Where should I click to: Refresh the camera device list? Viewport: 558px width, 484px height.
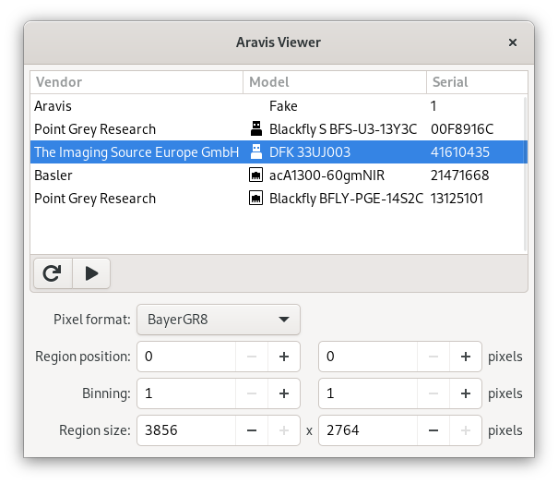click(53, 273)
